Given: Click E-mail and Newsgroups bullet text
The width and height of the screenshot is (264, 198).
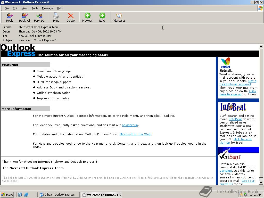Looking at the screenshot, I should [x=54, y=71].
